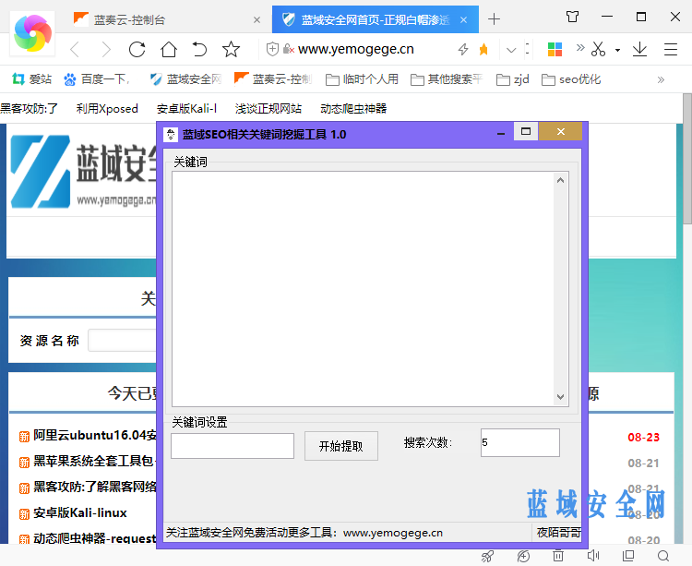Click the 关键词设置 input field
Screen dimensions: 692x566
coord(233,446)
